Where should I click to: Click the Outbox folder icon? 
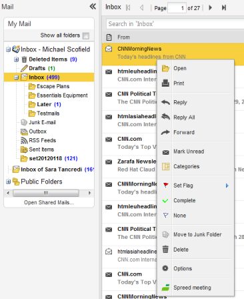coord(24,131)
